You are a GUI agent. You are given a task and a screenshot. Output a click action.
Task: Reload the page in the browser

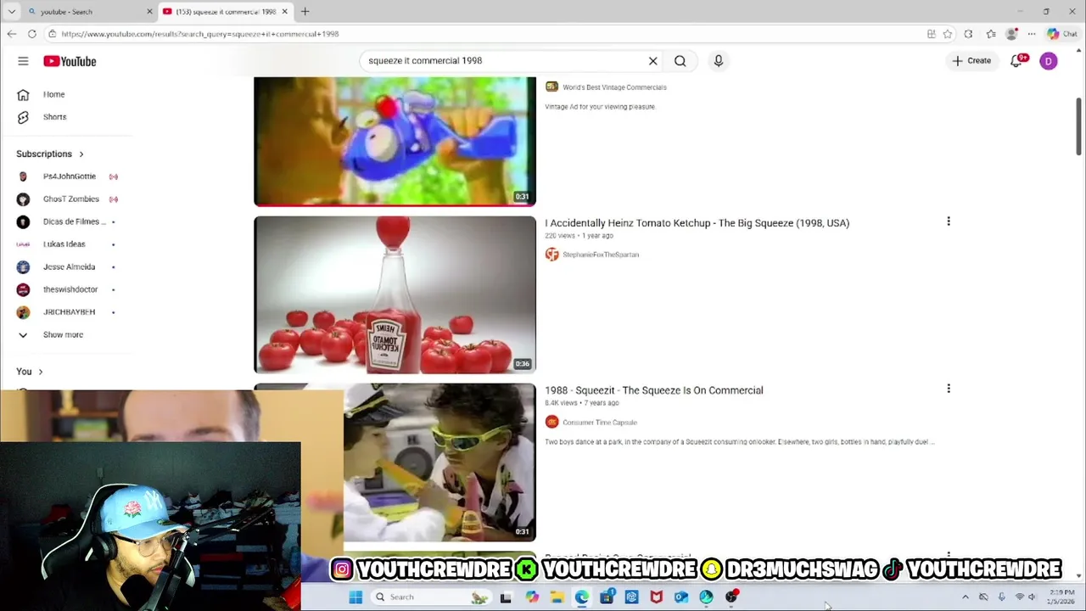click(31, 34)
